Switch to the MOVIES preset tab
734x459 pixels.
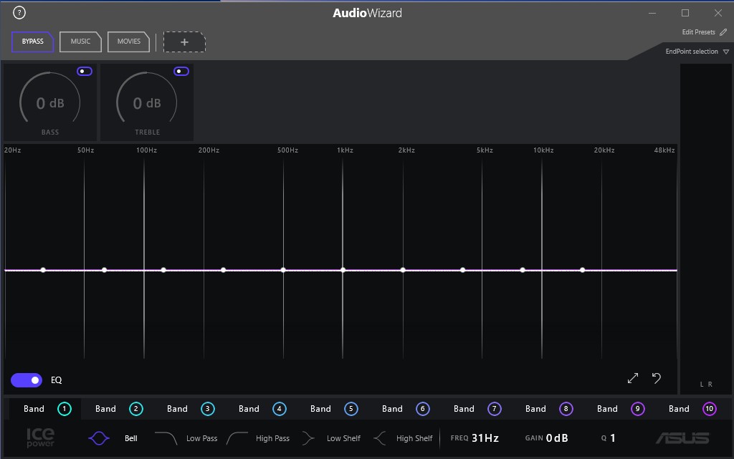(129, 42)
